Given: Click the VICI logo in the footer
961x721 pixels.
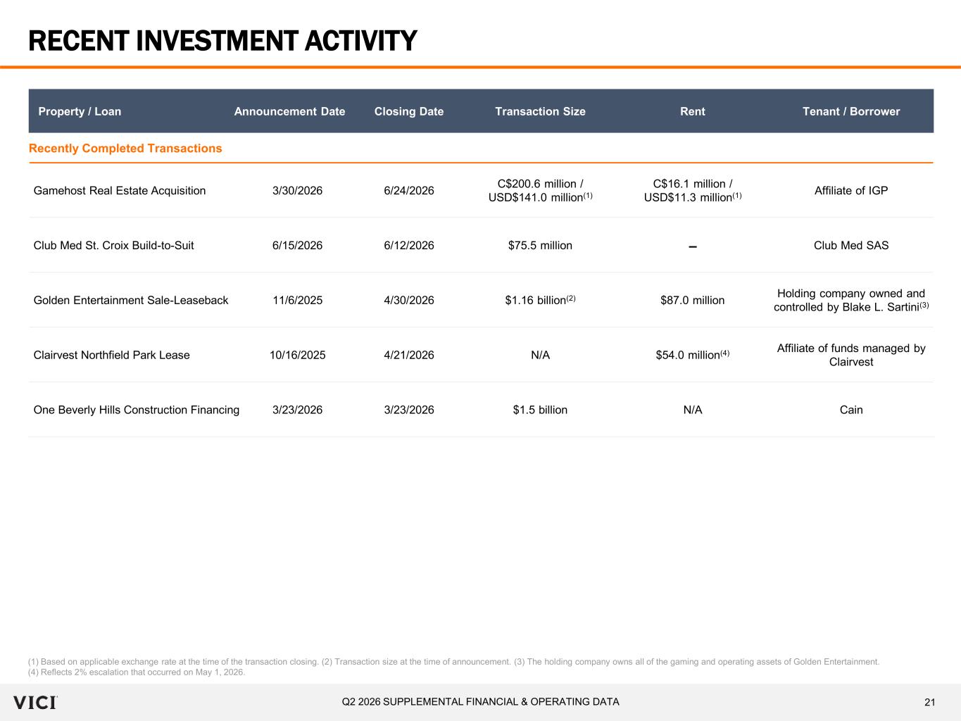Looking at the screenshot, I should 35,702.
